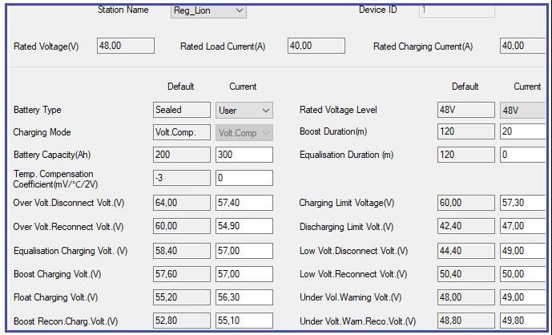Open the disabled Charging Mode dropdown

click(x=244, y=132)
